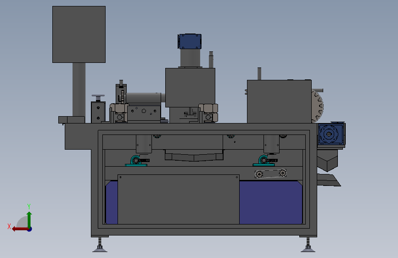This screenshot has height=258, width=398.
Task: Select the purple panel right of center panel
Action: [271, 202]
